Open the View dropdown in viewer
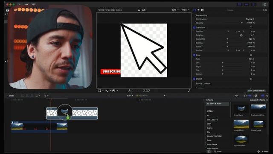 coord(186,10)
